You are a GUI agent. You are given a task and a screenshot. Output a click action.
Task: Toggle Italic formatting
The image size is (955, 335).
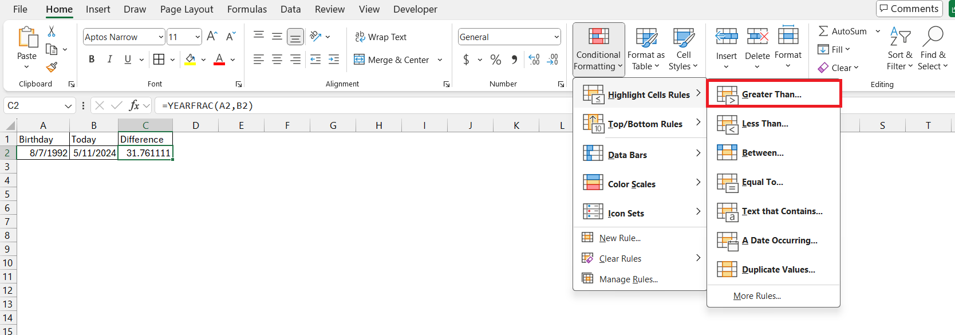point(110,60)
